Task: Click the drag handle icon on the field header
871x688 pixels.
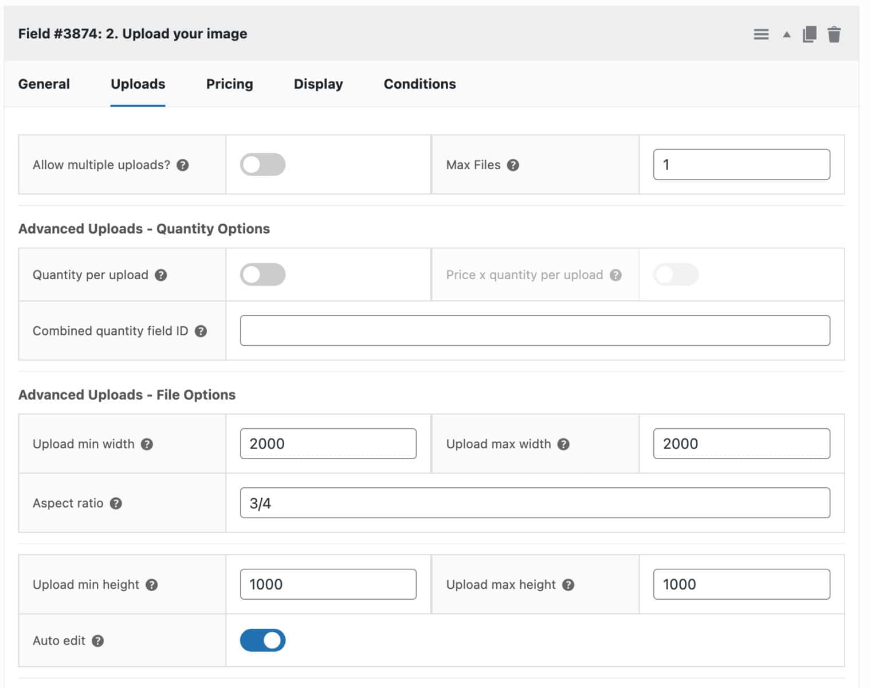Action: click(761, 34)
